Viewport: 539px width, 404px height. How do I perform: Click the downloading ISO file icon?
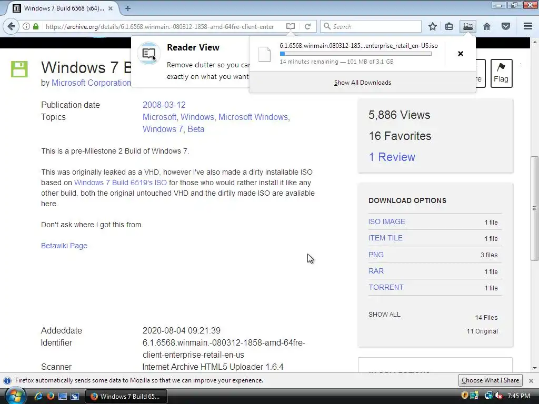(264, 54)
